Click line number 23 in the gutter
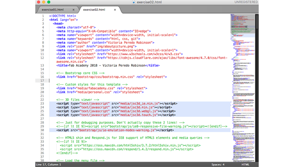This screenshot has width=294, height=167. 42,103
